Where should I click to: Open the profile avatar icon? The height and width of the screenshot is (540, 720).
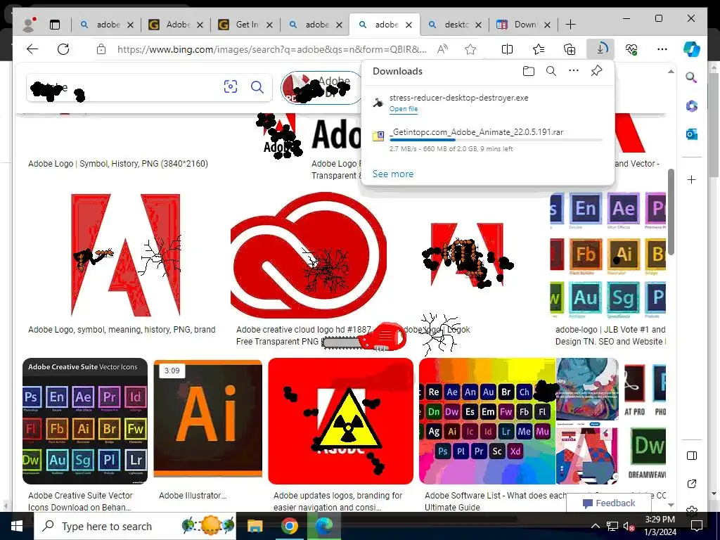click(28, 25)
